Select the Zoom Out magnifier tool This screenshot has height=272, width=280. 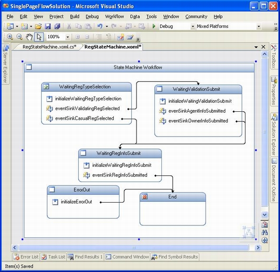coord(19,37)
